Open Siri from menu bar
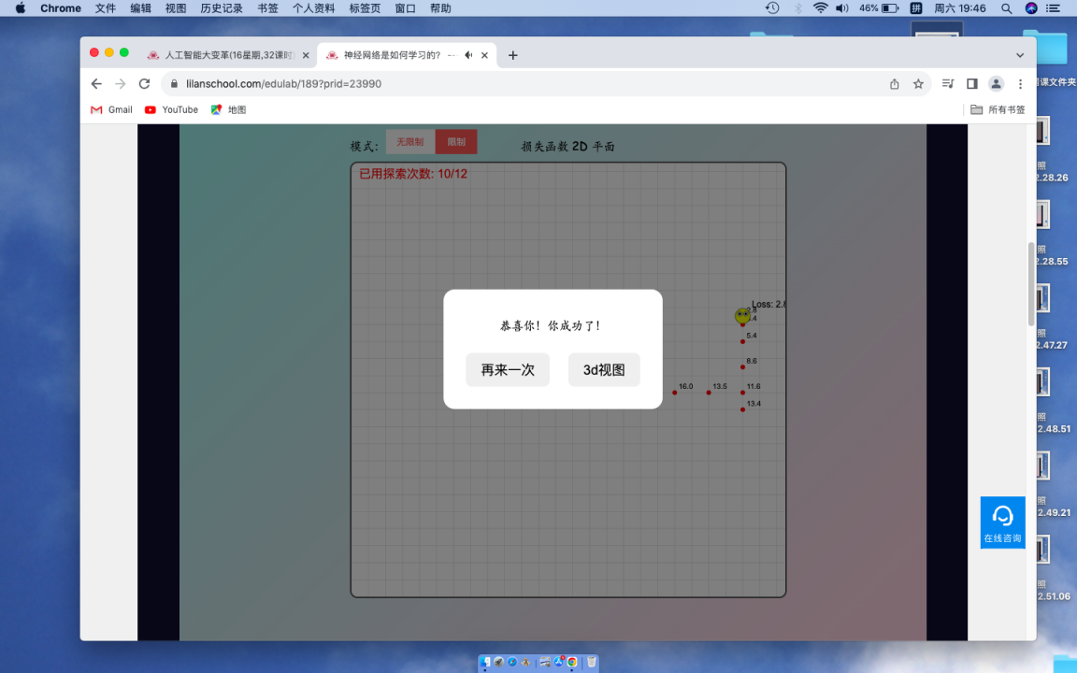 coord(1031,8)
